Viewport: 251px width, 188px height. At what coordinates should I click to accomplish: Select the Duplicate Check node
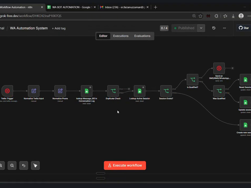(x=113, y=91)
